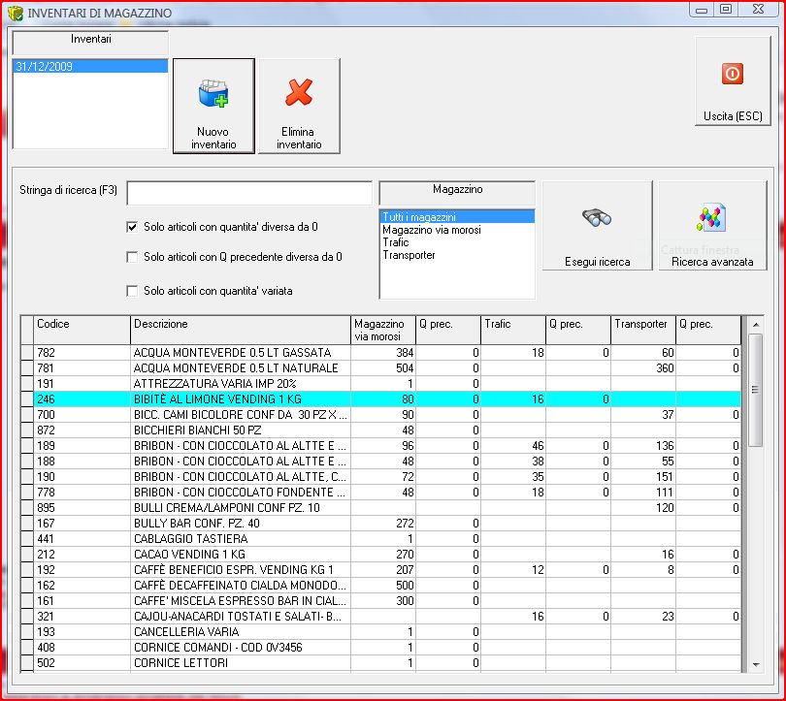Viewport: 786px width, 701px height.
Task: Open Ricerca avanzata via its icon
Action: pos(712,217)
